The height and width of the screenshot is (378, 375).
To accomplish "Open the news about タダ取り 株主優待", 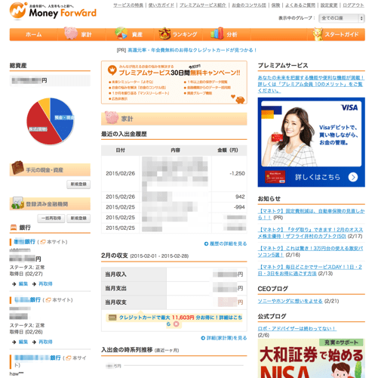I will (310, 233).
